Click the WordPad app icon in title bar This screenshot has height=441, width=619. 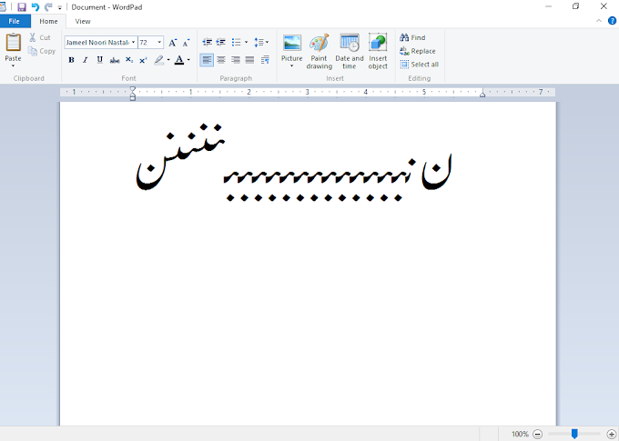pos(3,7)
